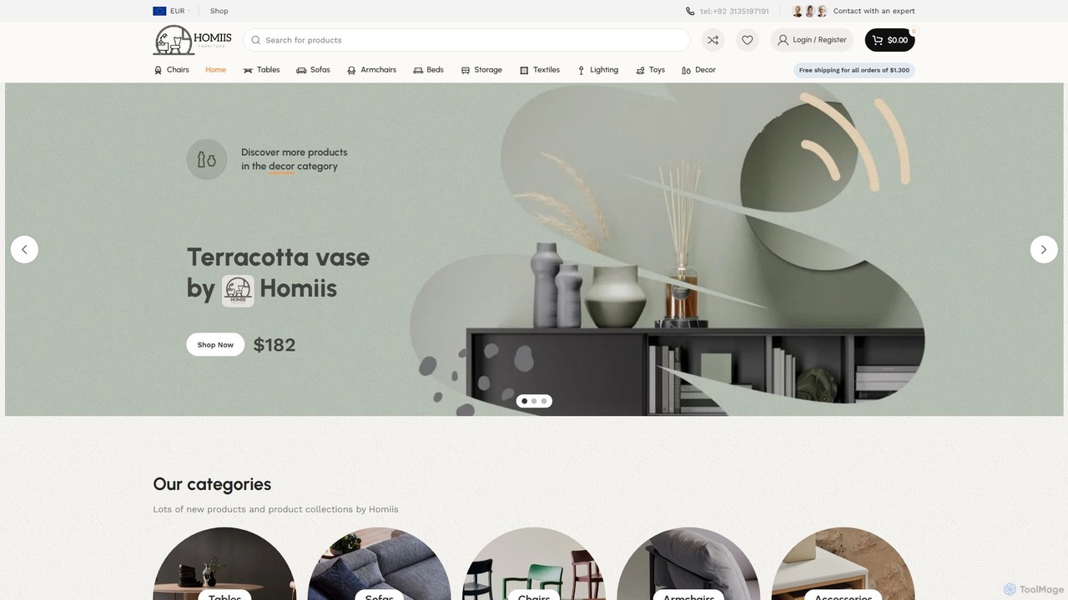Viewport: 1068px width, 600px height.
Task: Click the user profile icon
Action: tap(783, 40)
